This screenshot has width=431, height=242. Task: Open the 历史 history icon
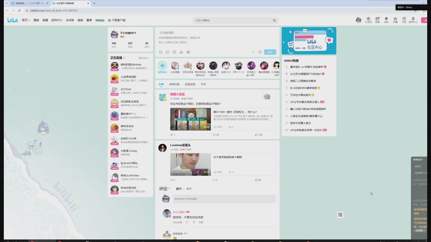pyautogui.click(x=404, y=20)
